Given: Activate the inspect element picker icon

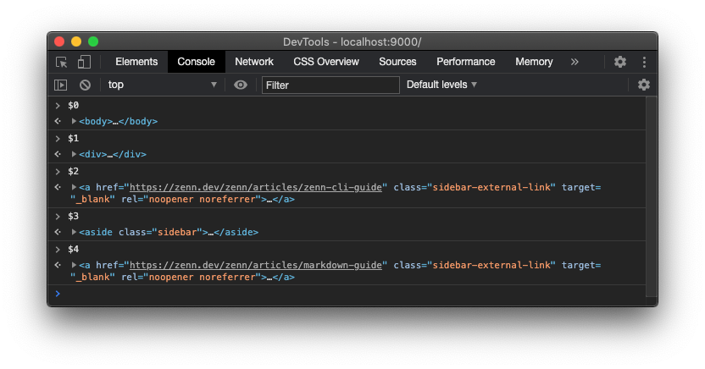Looking at the screenshot, I should [62, 62].
